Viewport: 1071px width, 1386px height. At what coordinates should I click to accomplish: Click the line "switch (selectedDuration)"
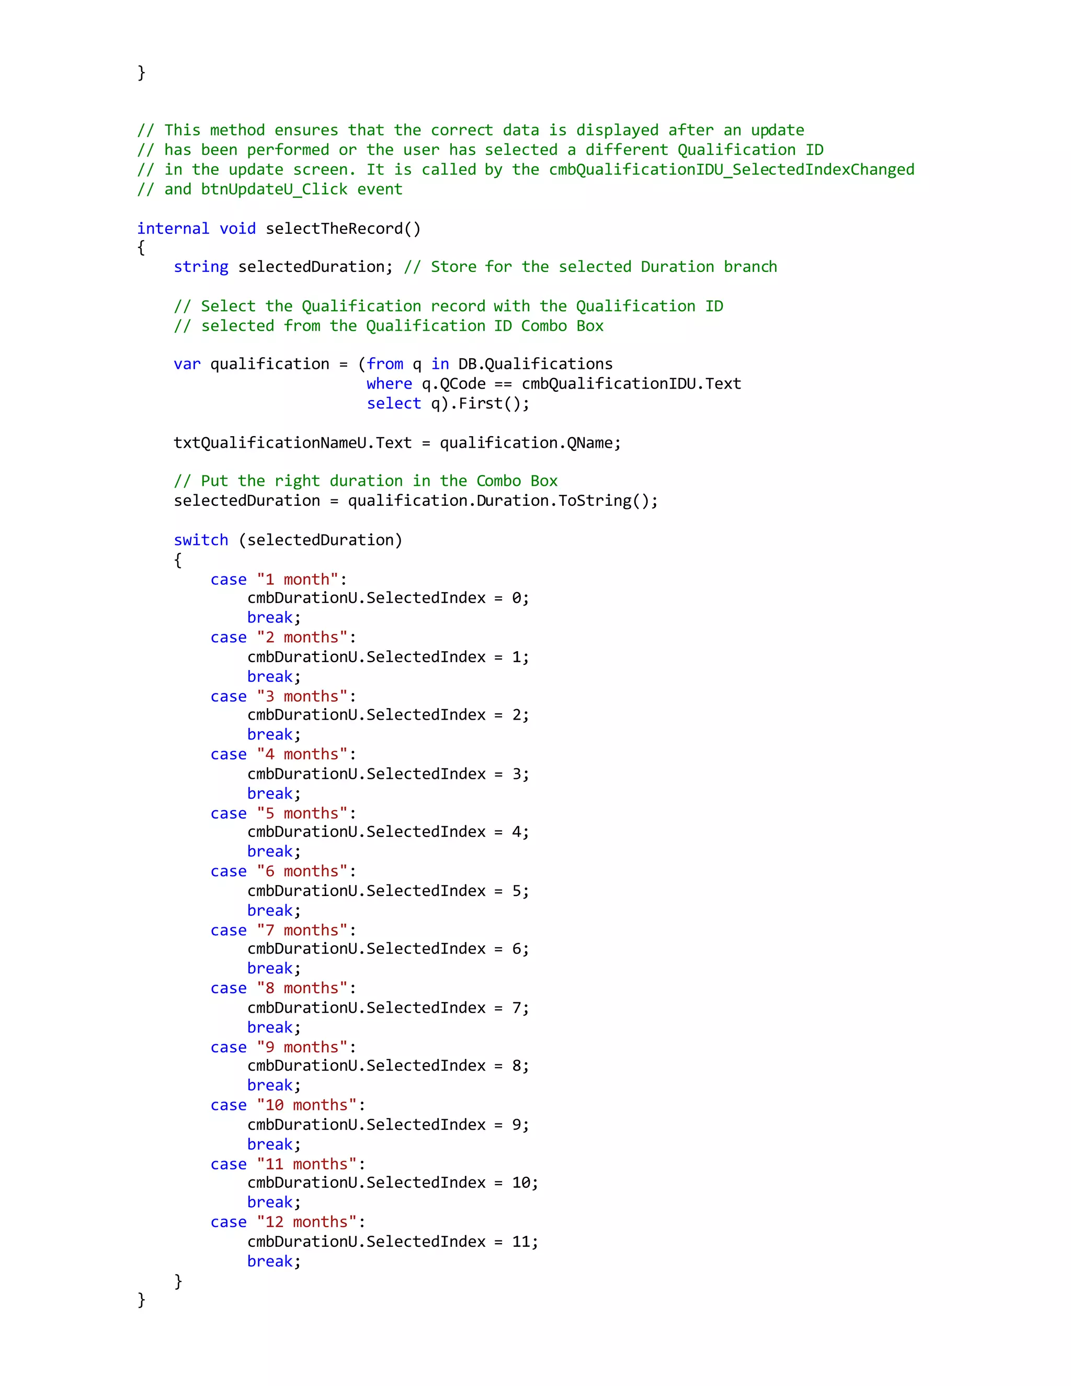tap(288, 539)
